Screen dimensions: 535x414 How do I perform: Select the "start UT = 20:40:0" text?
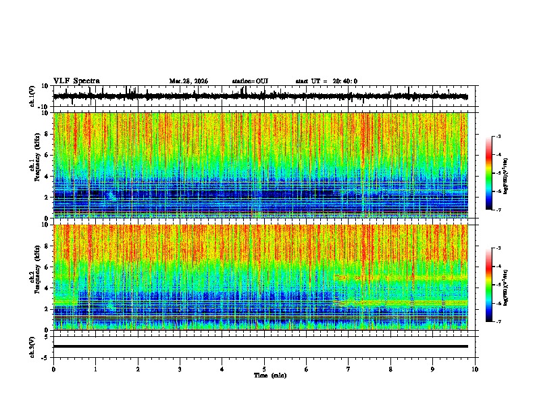(x=326, y=81)
